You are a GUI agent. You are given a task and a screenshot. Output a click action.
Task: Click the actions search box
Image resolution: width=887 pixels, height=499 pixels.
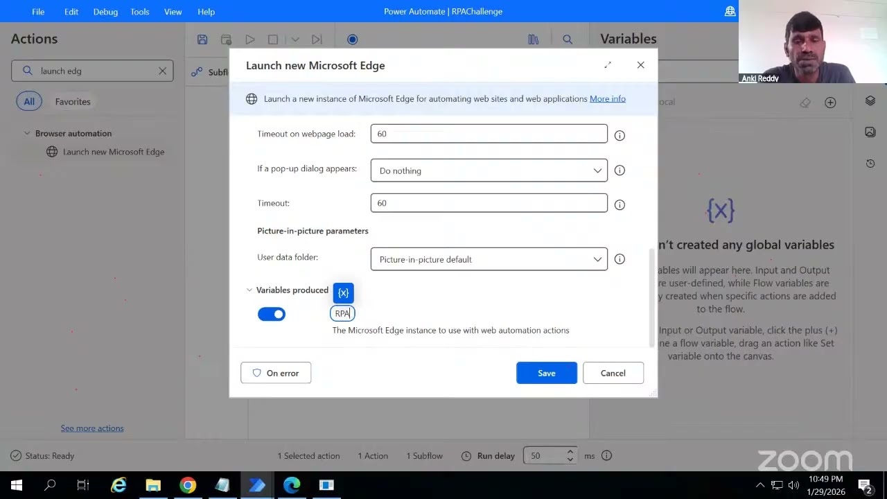pos(92,71)
